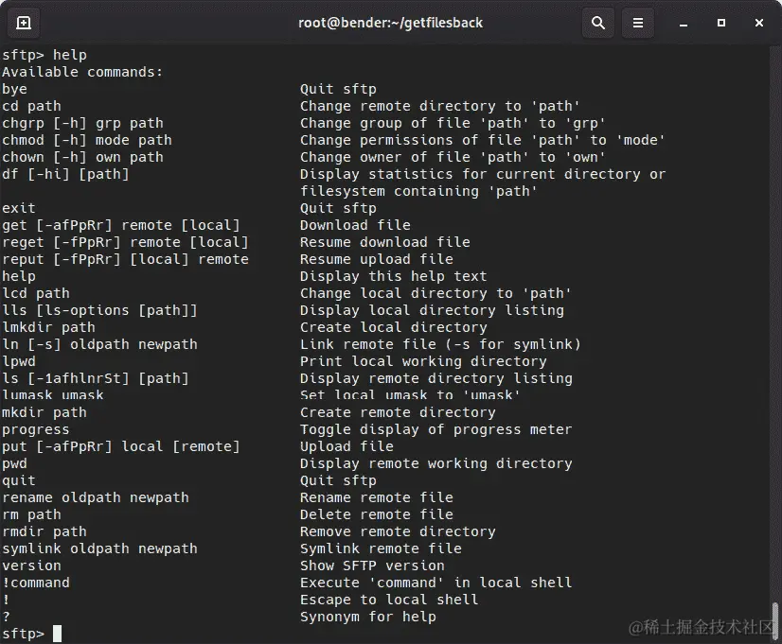Click the blinking terminal cursor block
782x644 pixels.
59,633
